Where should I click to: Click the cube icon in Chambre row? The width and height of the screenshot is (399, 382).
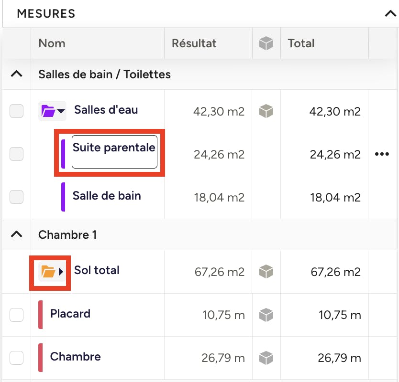click(266, 358)
